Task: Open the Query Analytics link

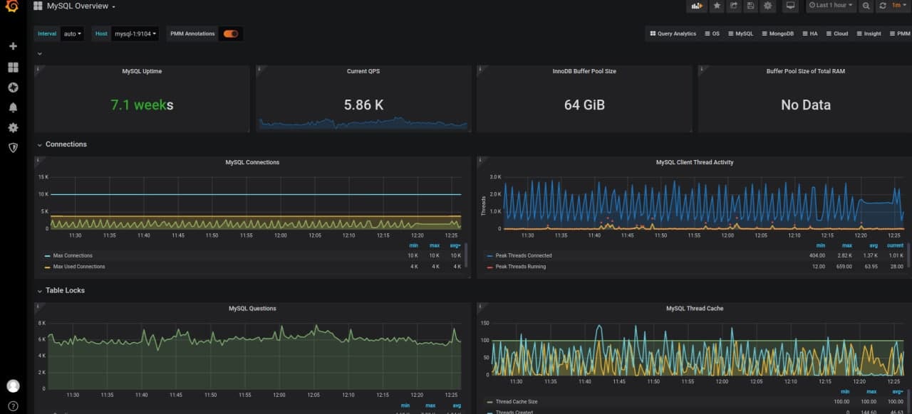Action: point(673,33)
